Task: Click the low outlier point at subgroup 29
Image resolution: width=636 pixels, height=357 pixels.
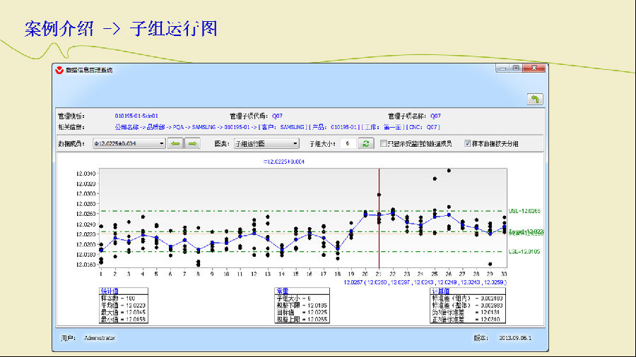Action: coord(490,264)
